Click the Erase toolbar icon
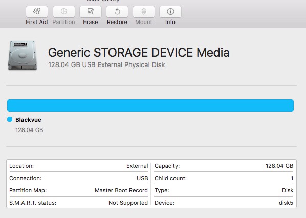 [91, 12]
